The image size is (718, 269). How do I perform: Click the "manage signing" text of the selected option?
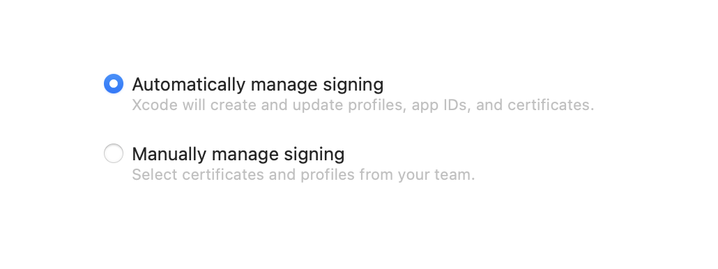pos(317,85)
